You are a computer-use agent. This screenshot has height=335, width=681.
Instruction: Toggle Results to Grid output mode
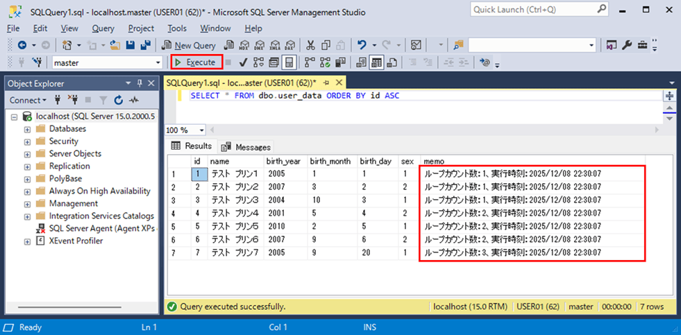[376, 62]
